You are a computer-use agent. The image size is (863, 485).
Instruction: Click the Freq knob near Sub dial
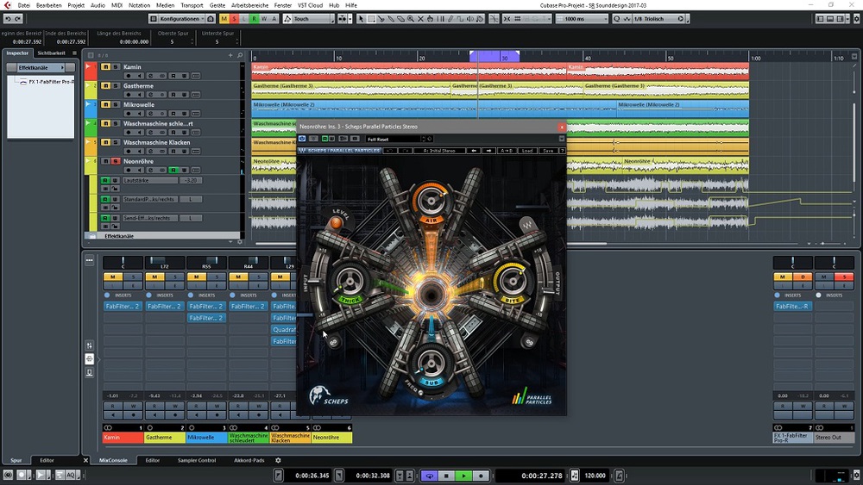click(420, 392)
